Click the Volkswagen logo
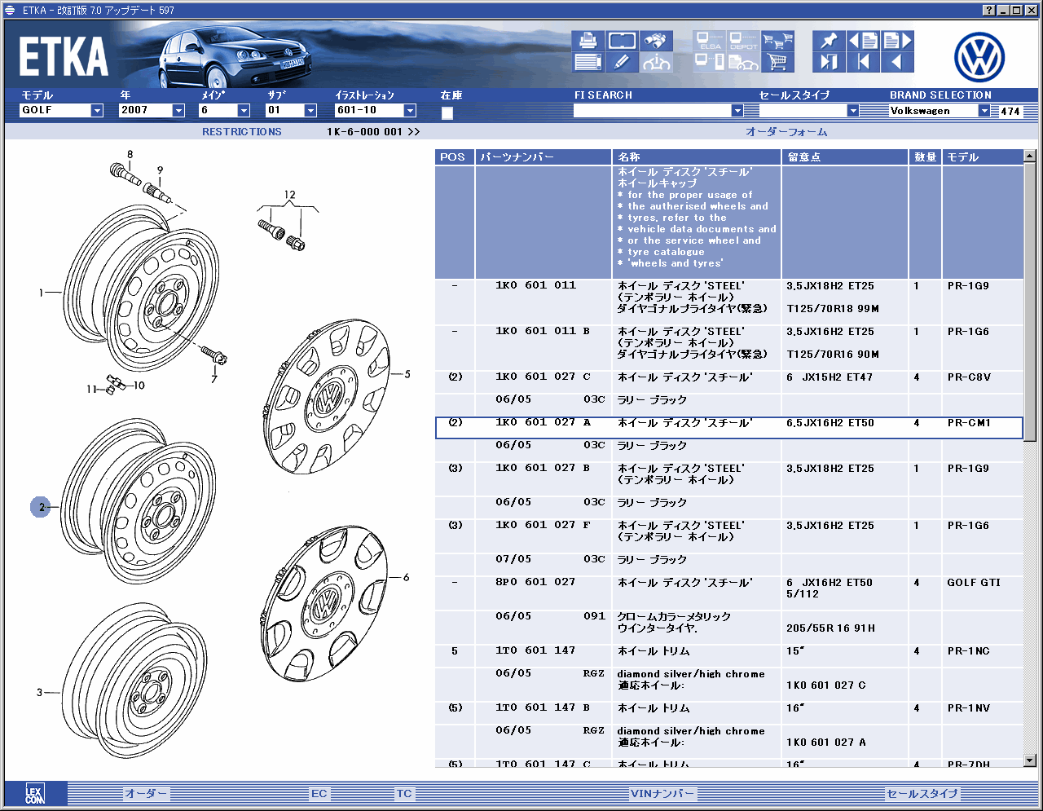The image size is (1043, 811). (979, 56)
